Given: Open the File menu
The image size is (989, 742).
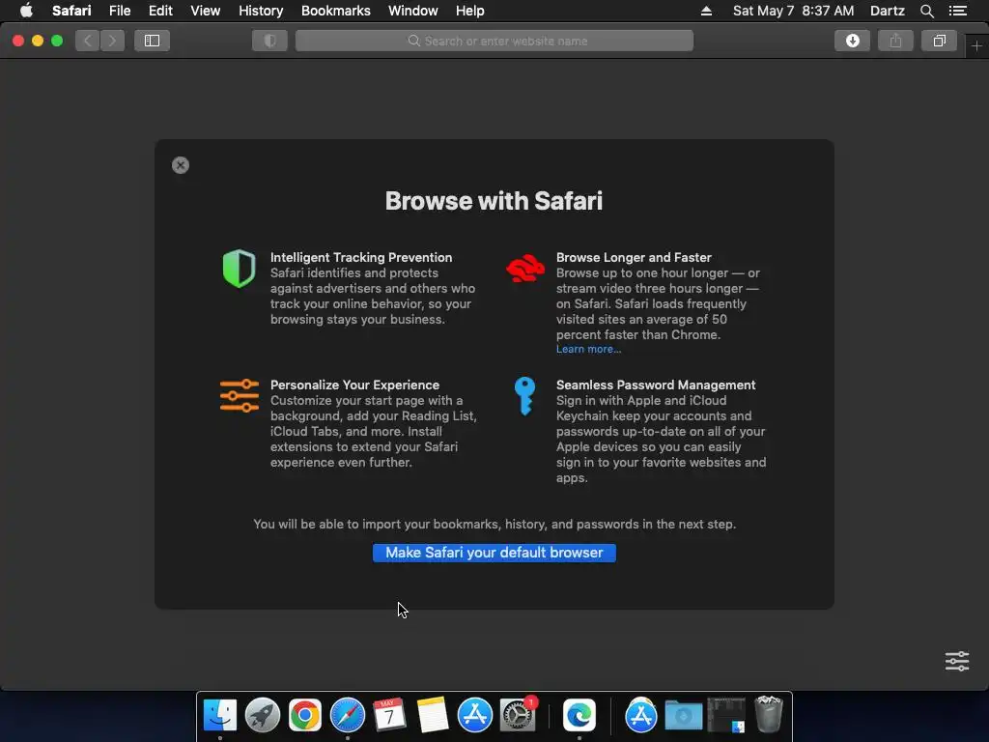Looking at the screenshot, I should point(119,11).
